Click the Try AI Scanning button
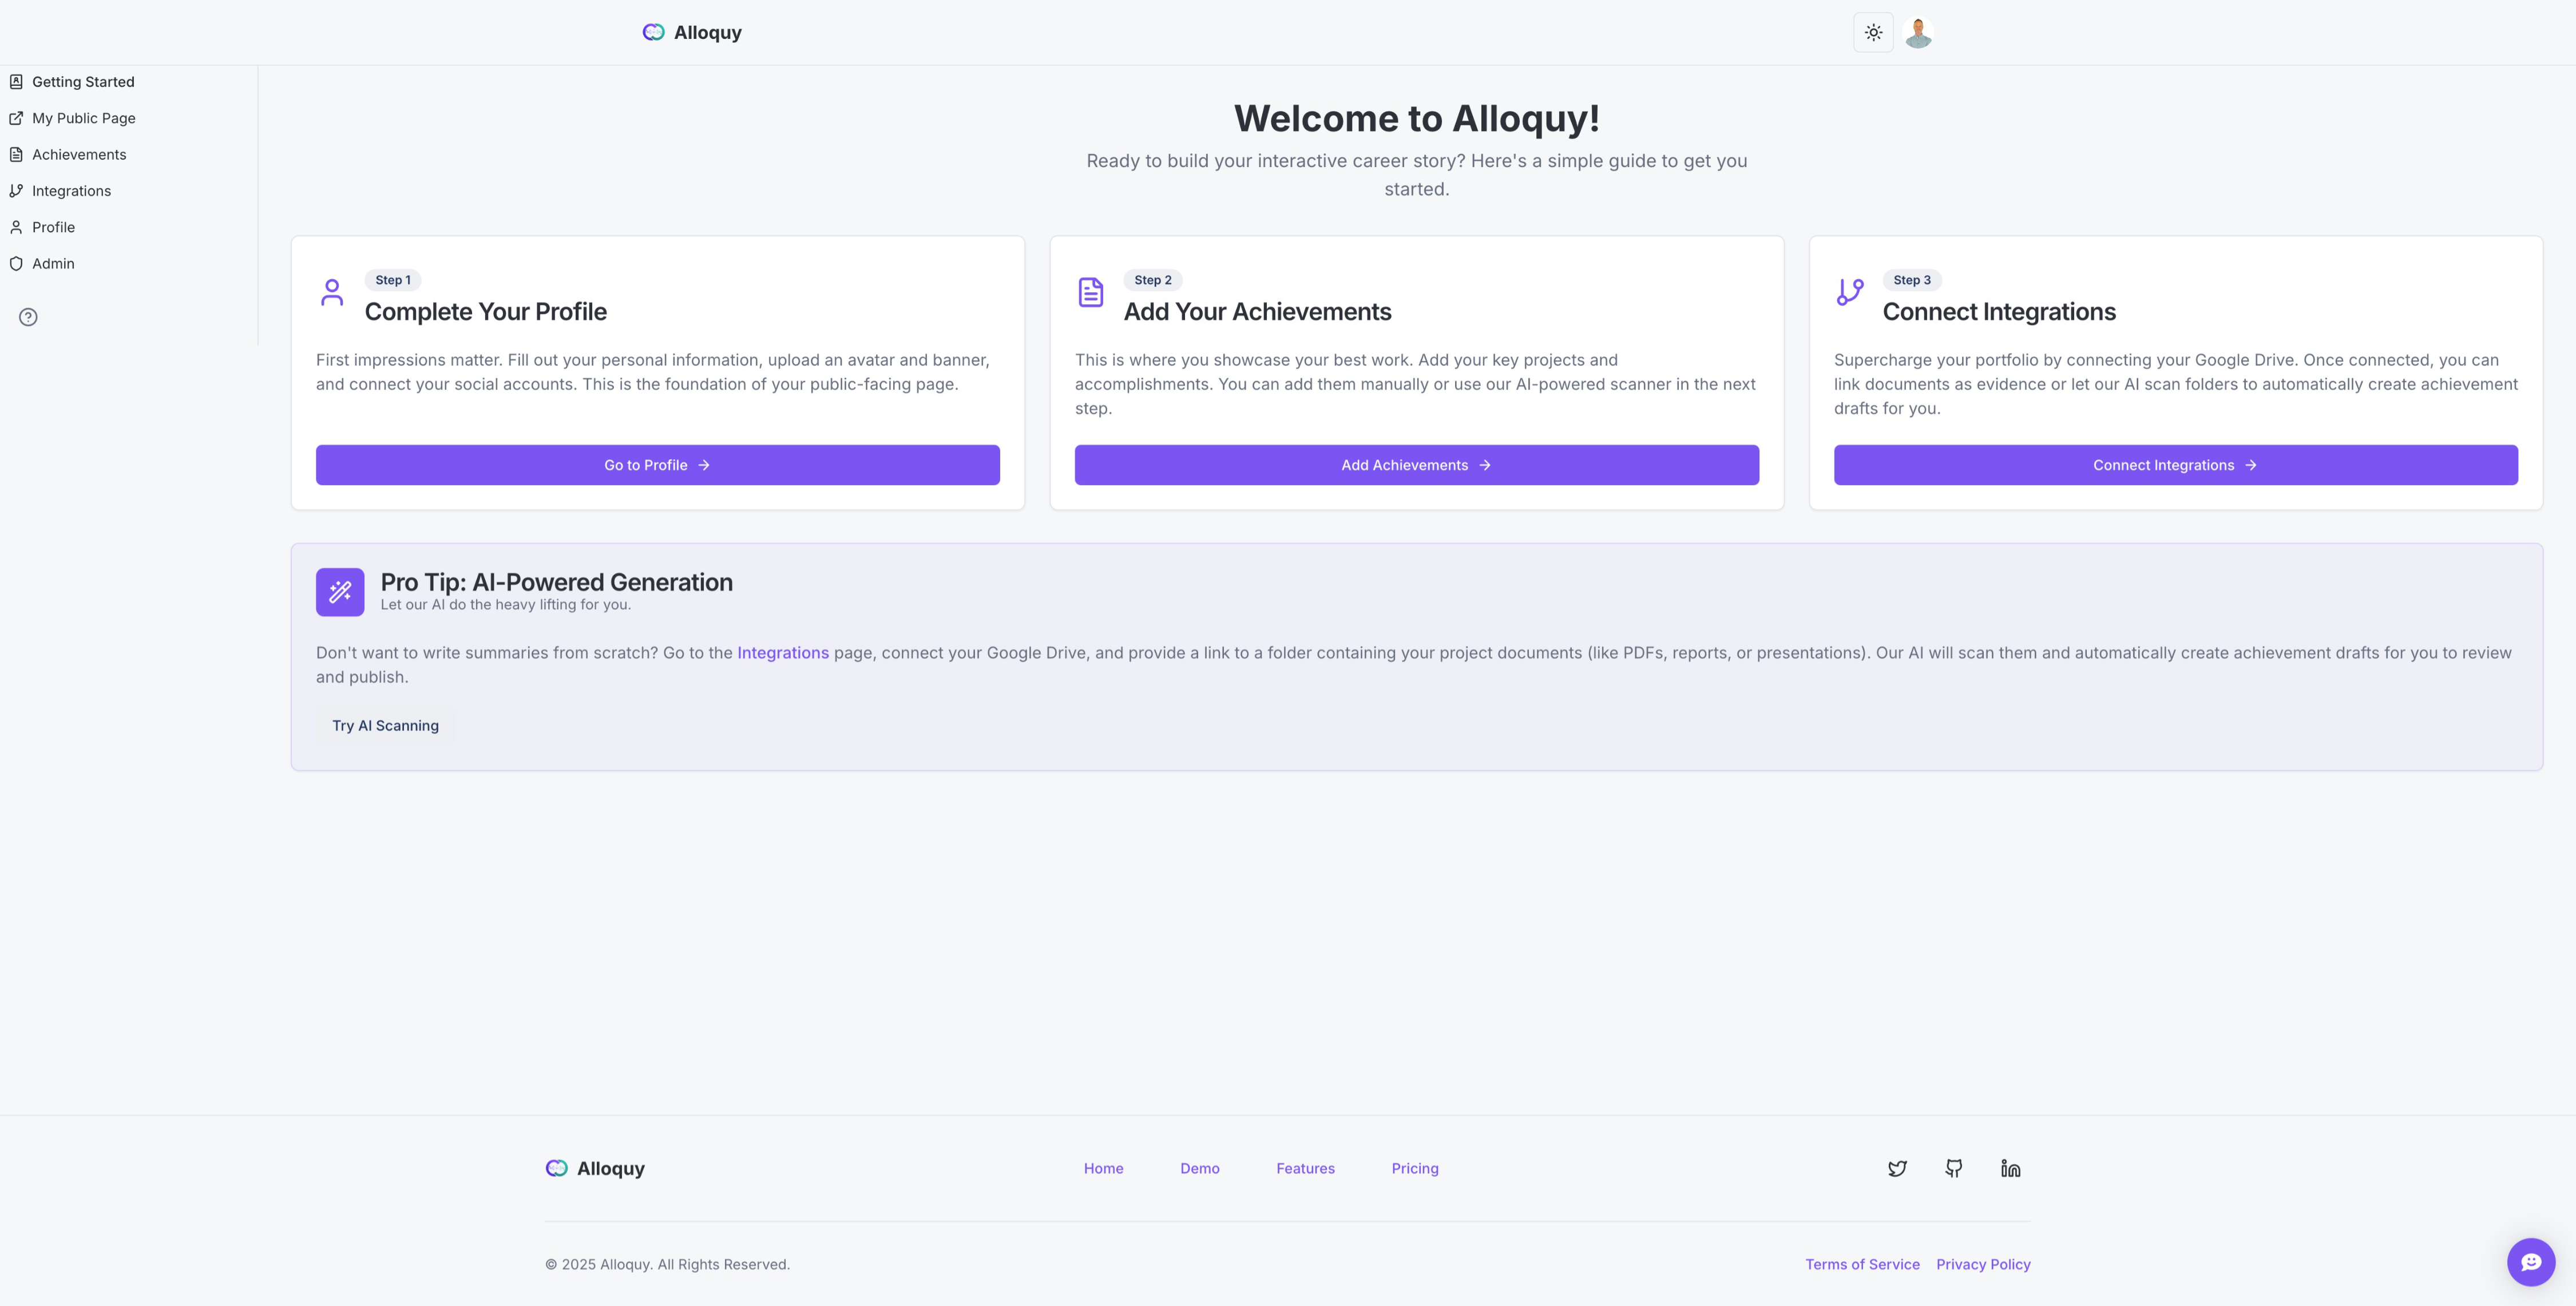The height and width of the screenshot is (1306, 2576). coord(385,726)
